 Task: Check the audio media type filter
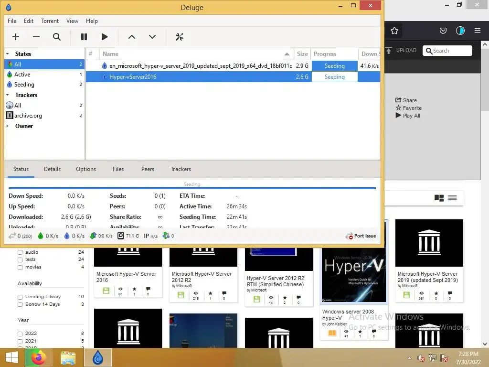(20, 252)
